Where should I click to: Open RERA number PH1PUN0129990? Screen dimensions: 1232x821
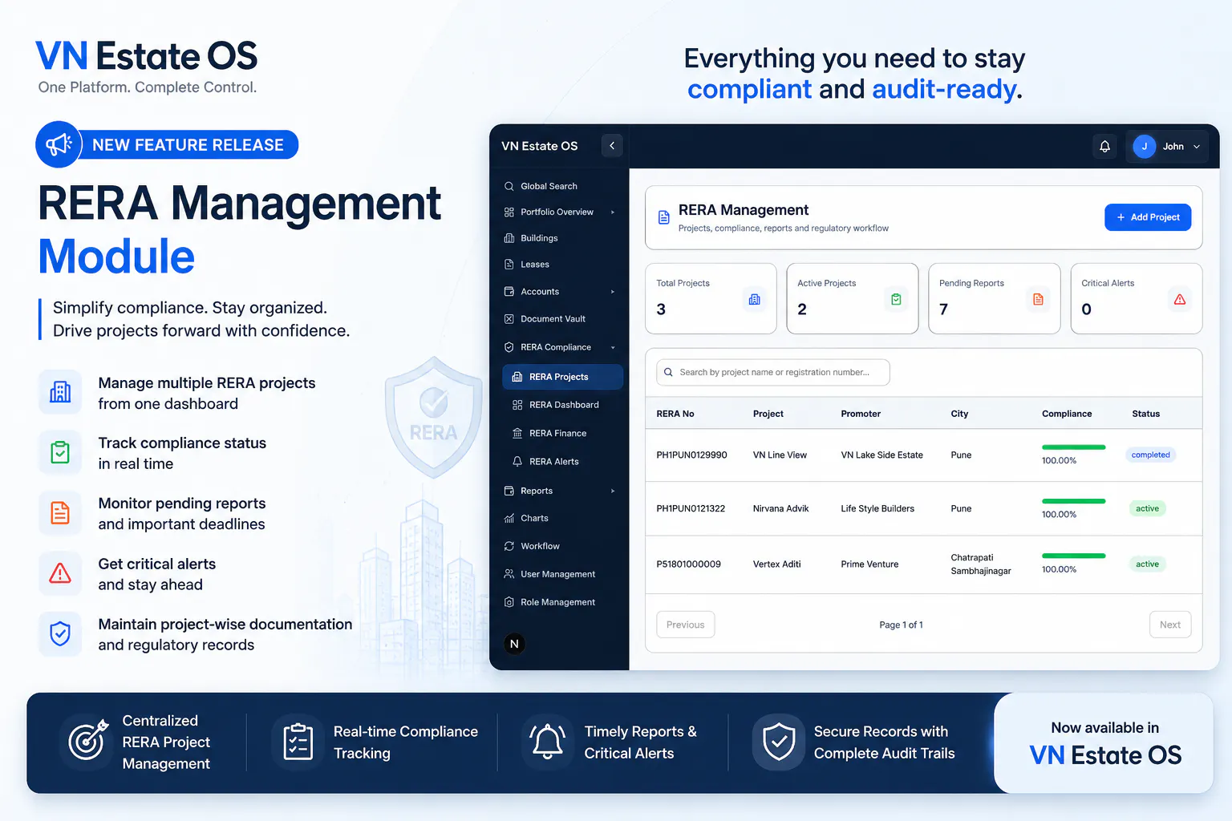(691, 455)
